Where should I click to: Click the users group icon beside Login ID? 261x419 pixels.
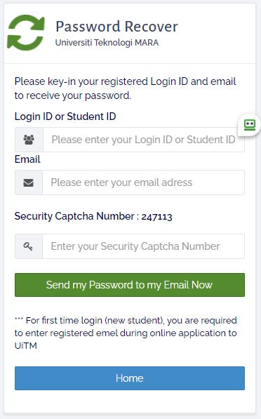point(29,140)
